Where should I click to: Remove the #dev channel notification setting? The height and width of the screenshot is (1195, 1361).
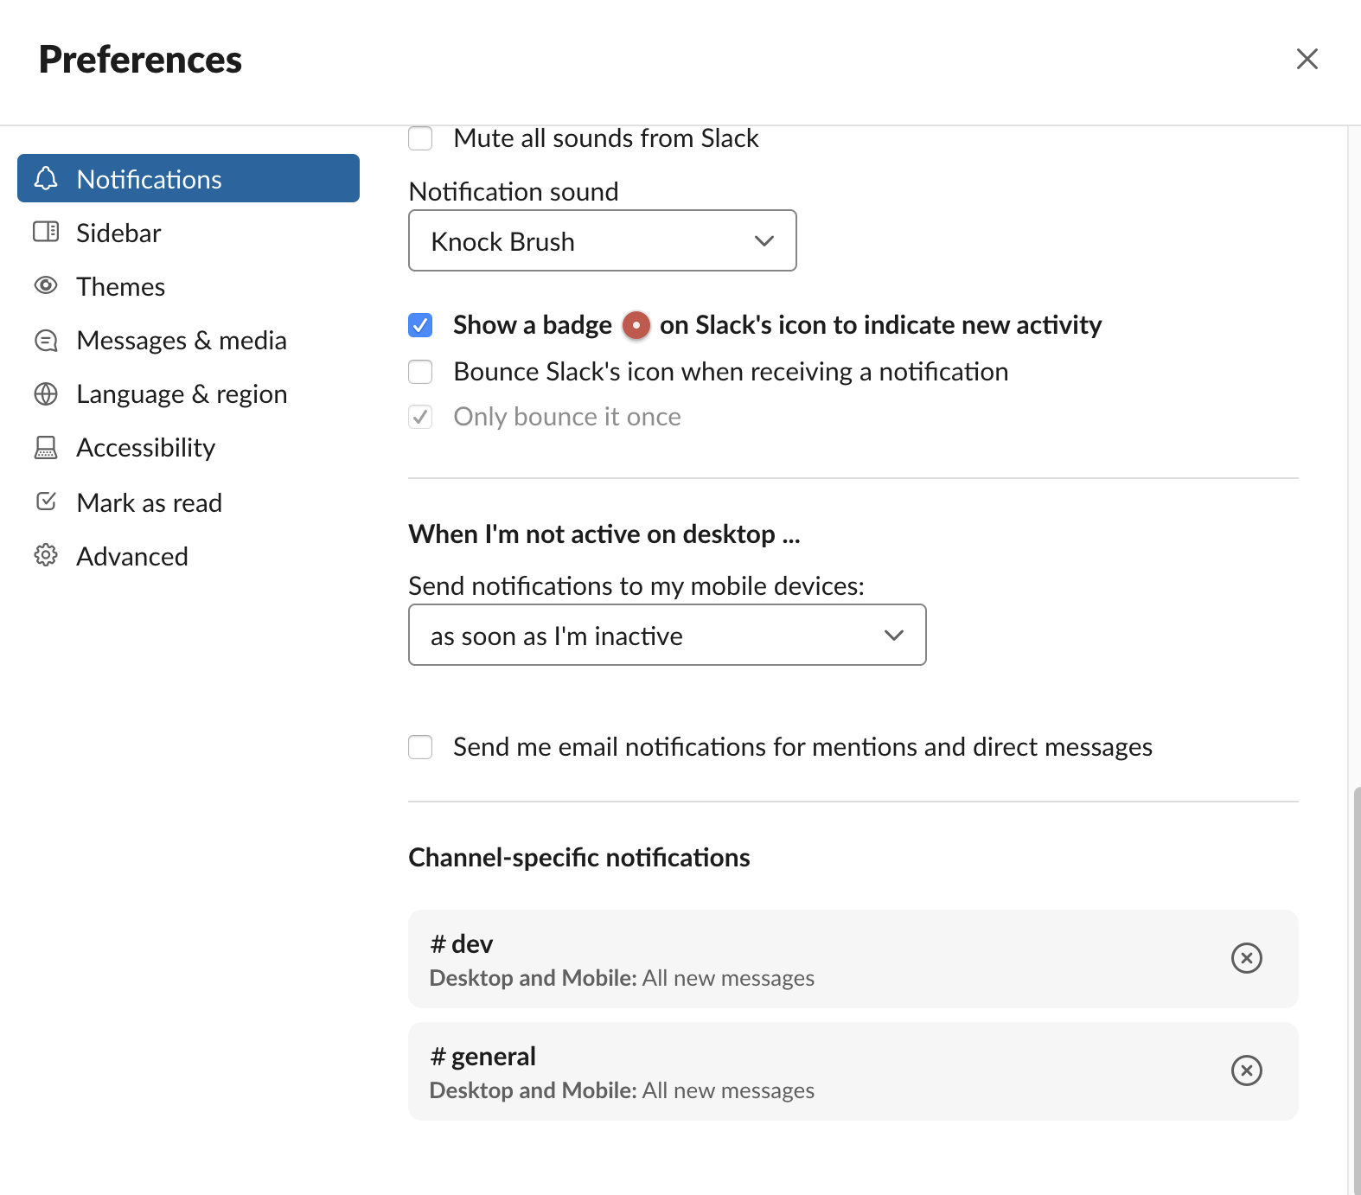coord(1246,958)
